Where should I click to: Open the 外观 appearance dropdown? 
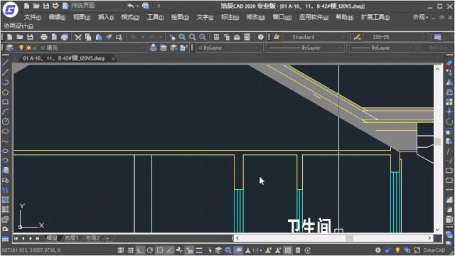[421, 17]
